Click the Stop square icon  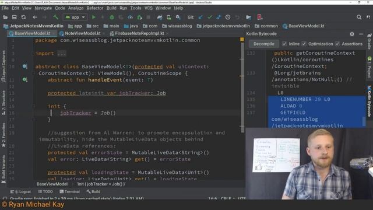point(149,17)
